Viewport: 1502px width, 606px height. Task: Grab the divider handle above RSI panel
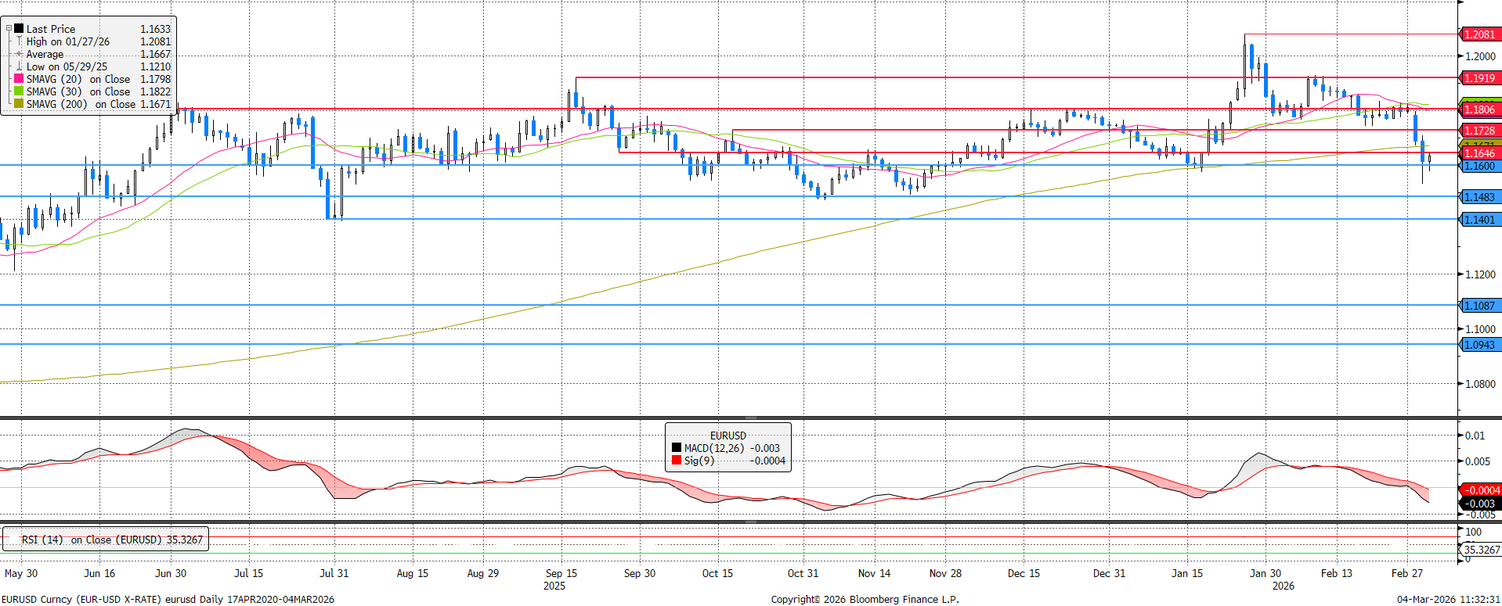coord(750,522)
